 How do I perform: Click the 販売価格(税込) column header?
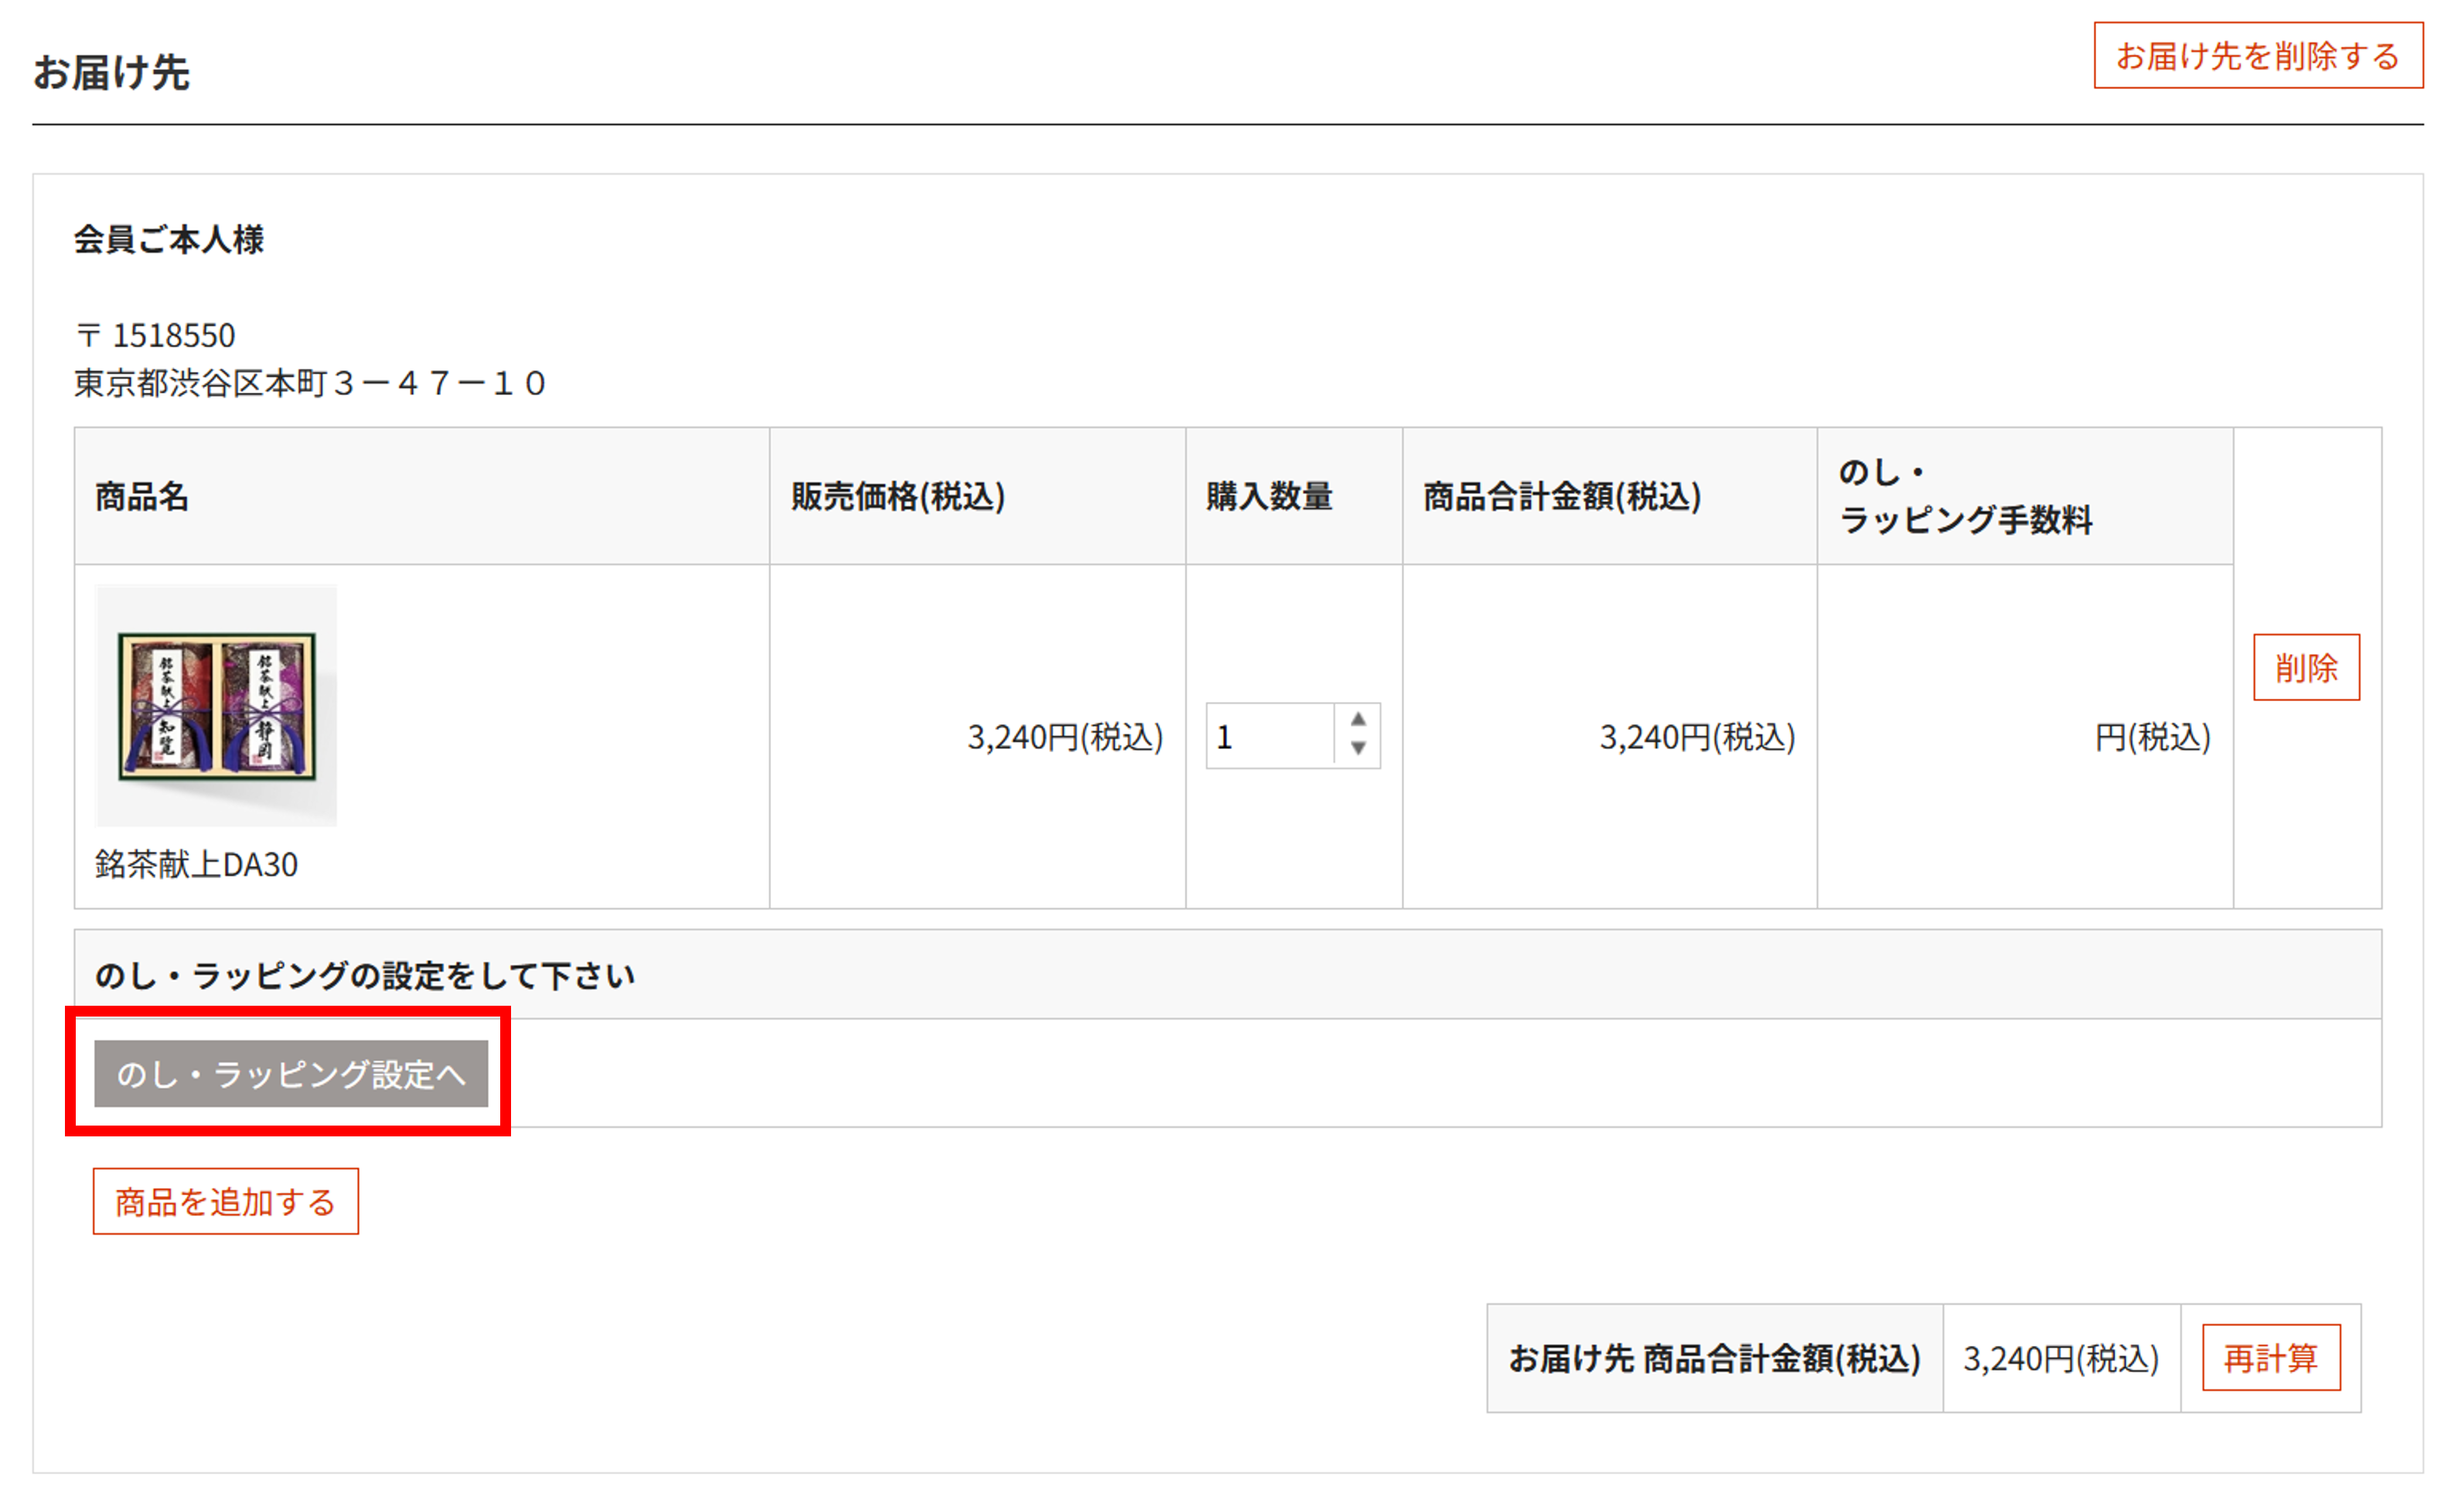897,496
